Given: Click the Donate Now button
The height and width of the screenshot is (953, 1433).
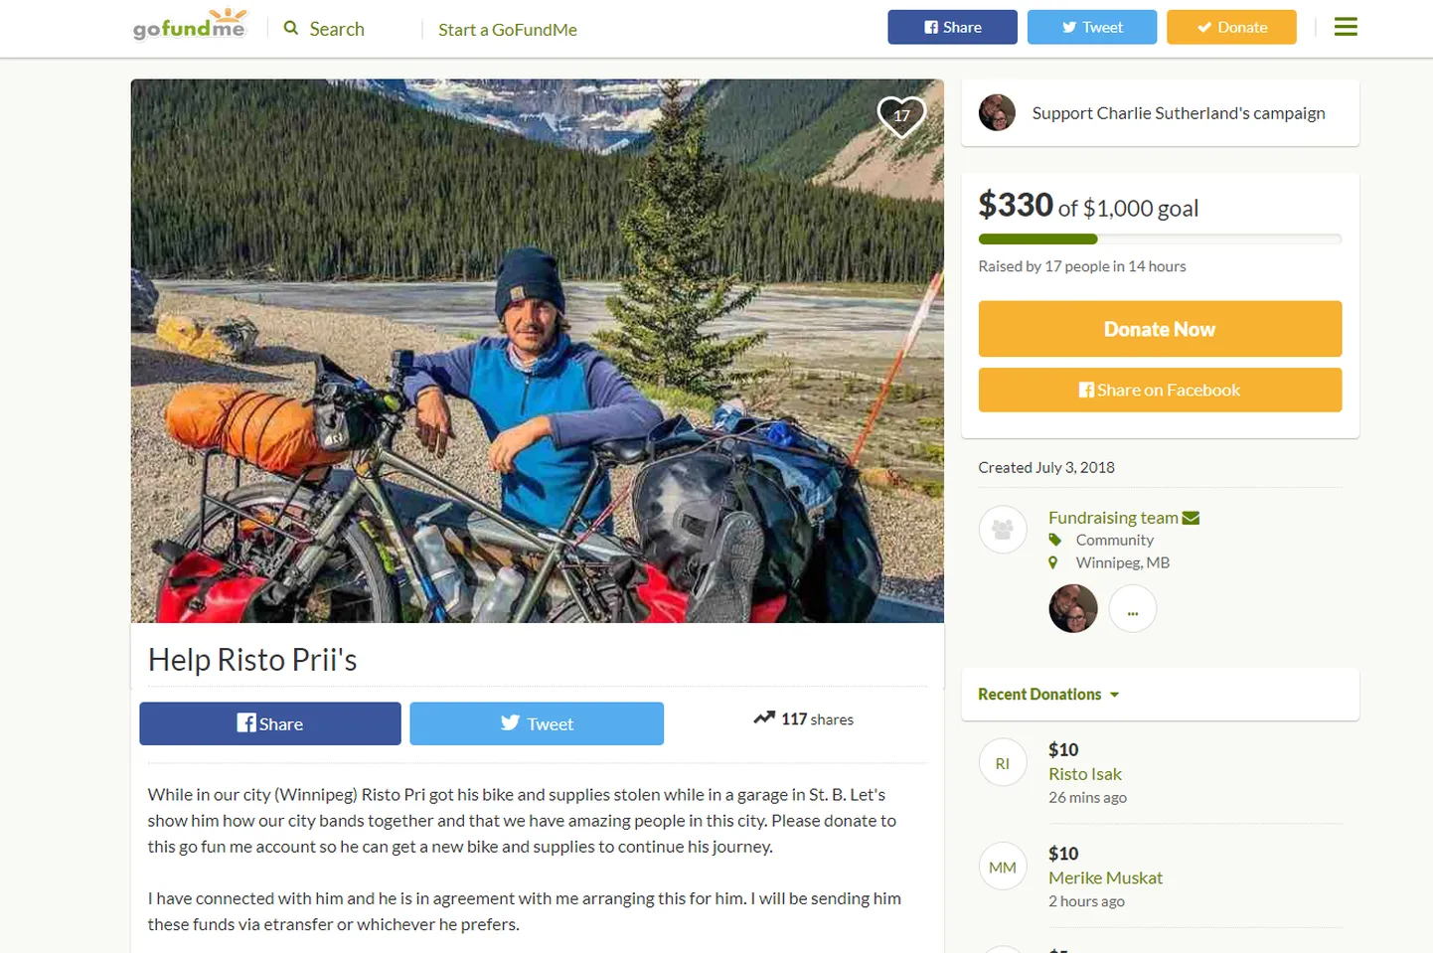Looking at the screenshot, I should pyautogui.click(x=1160, y=329).
